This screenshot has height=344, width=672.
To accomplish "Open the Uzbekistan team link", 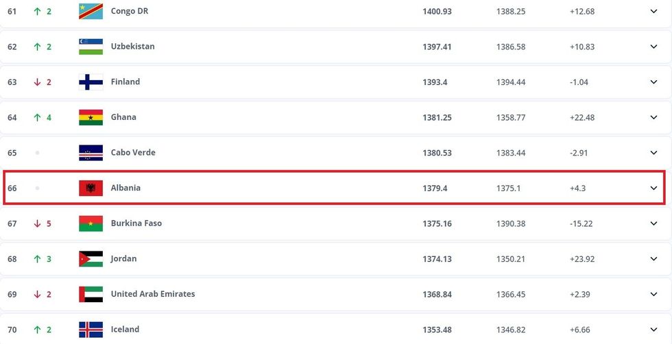I will click(x=133, y=47).
